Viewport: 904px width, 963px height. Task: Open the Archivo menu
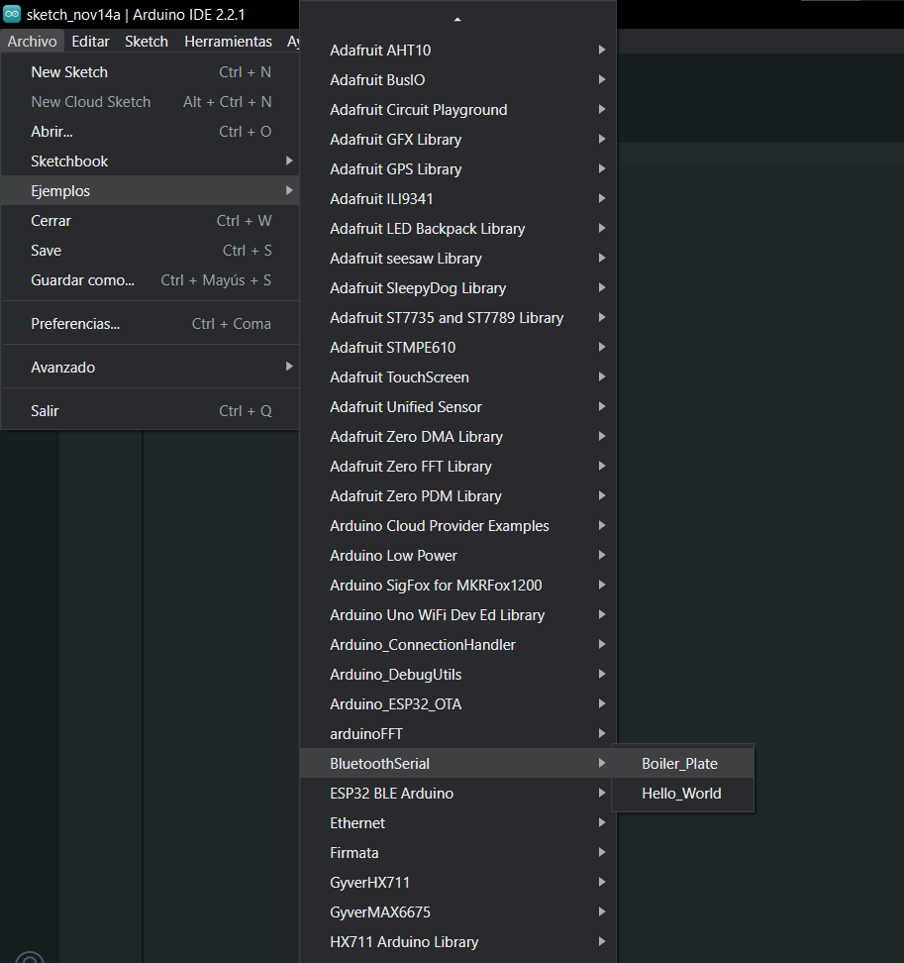[x=32, y=42]
